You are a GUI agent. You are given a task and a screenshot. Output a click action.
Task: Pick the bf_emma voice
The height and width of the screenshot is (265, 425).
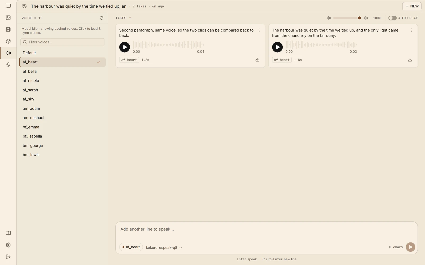tap(62, 127)
